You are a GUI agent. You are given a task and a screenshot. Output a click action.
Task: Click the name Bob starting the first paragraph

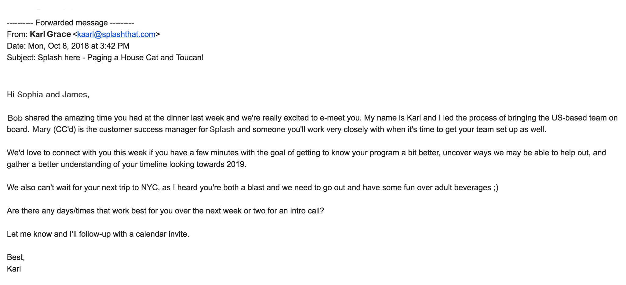[15, 118]
